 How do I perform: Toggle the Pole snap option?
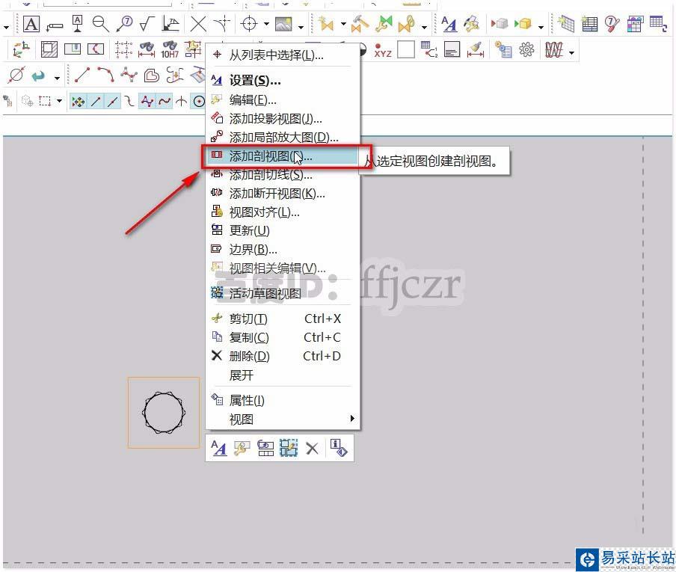coord(147,102)
